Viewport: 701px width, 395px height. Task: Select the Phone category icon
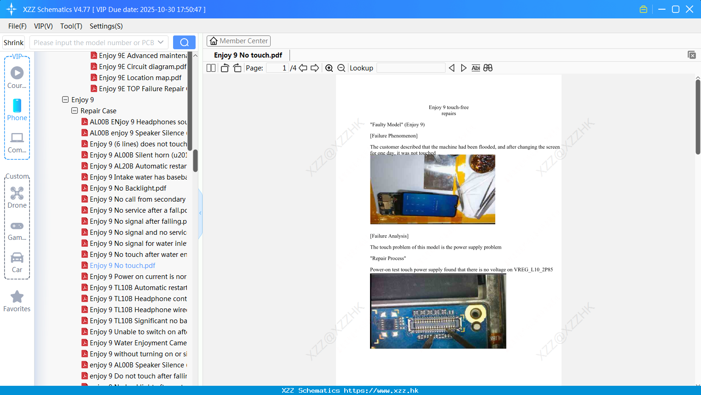[17, 110]
